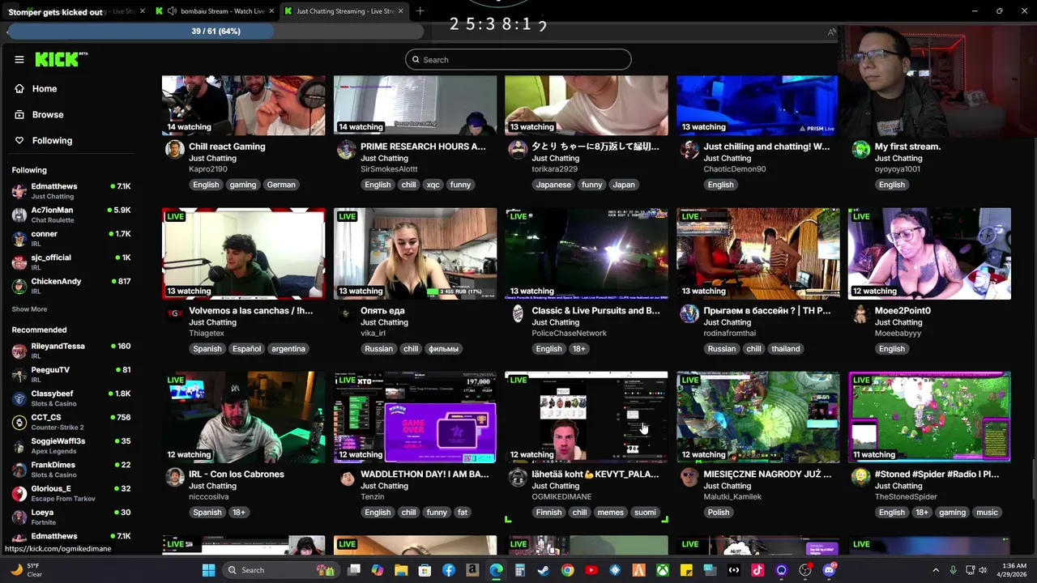
Task: Open conner channel in sidebar
Action: [x=71, y=238]
